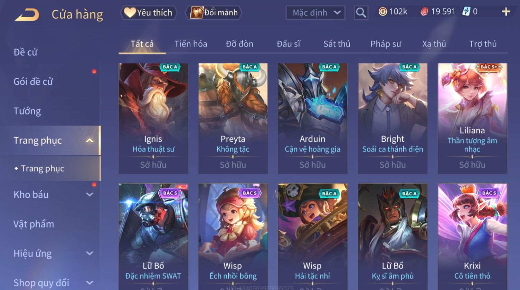The width and height of the screenshot is (520, 290).
Task: Open Gói đề cử in the sidebar
Action: (33, 82)
